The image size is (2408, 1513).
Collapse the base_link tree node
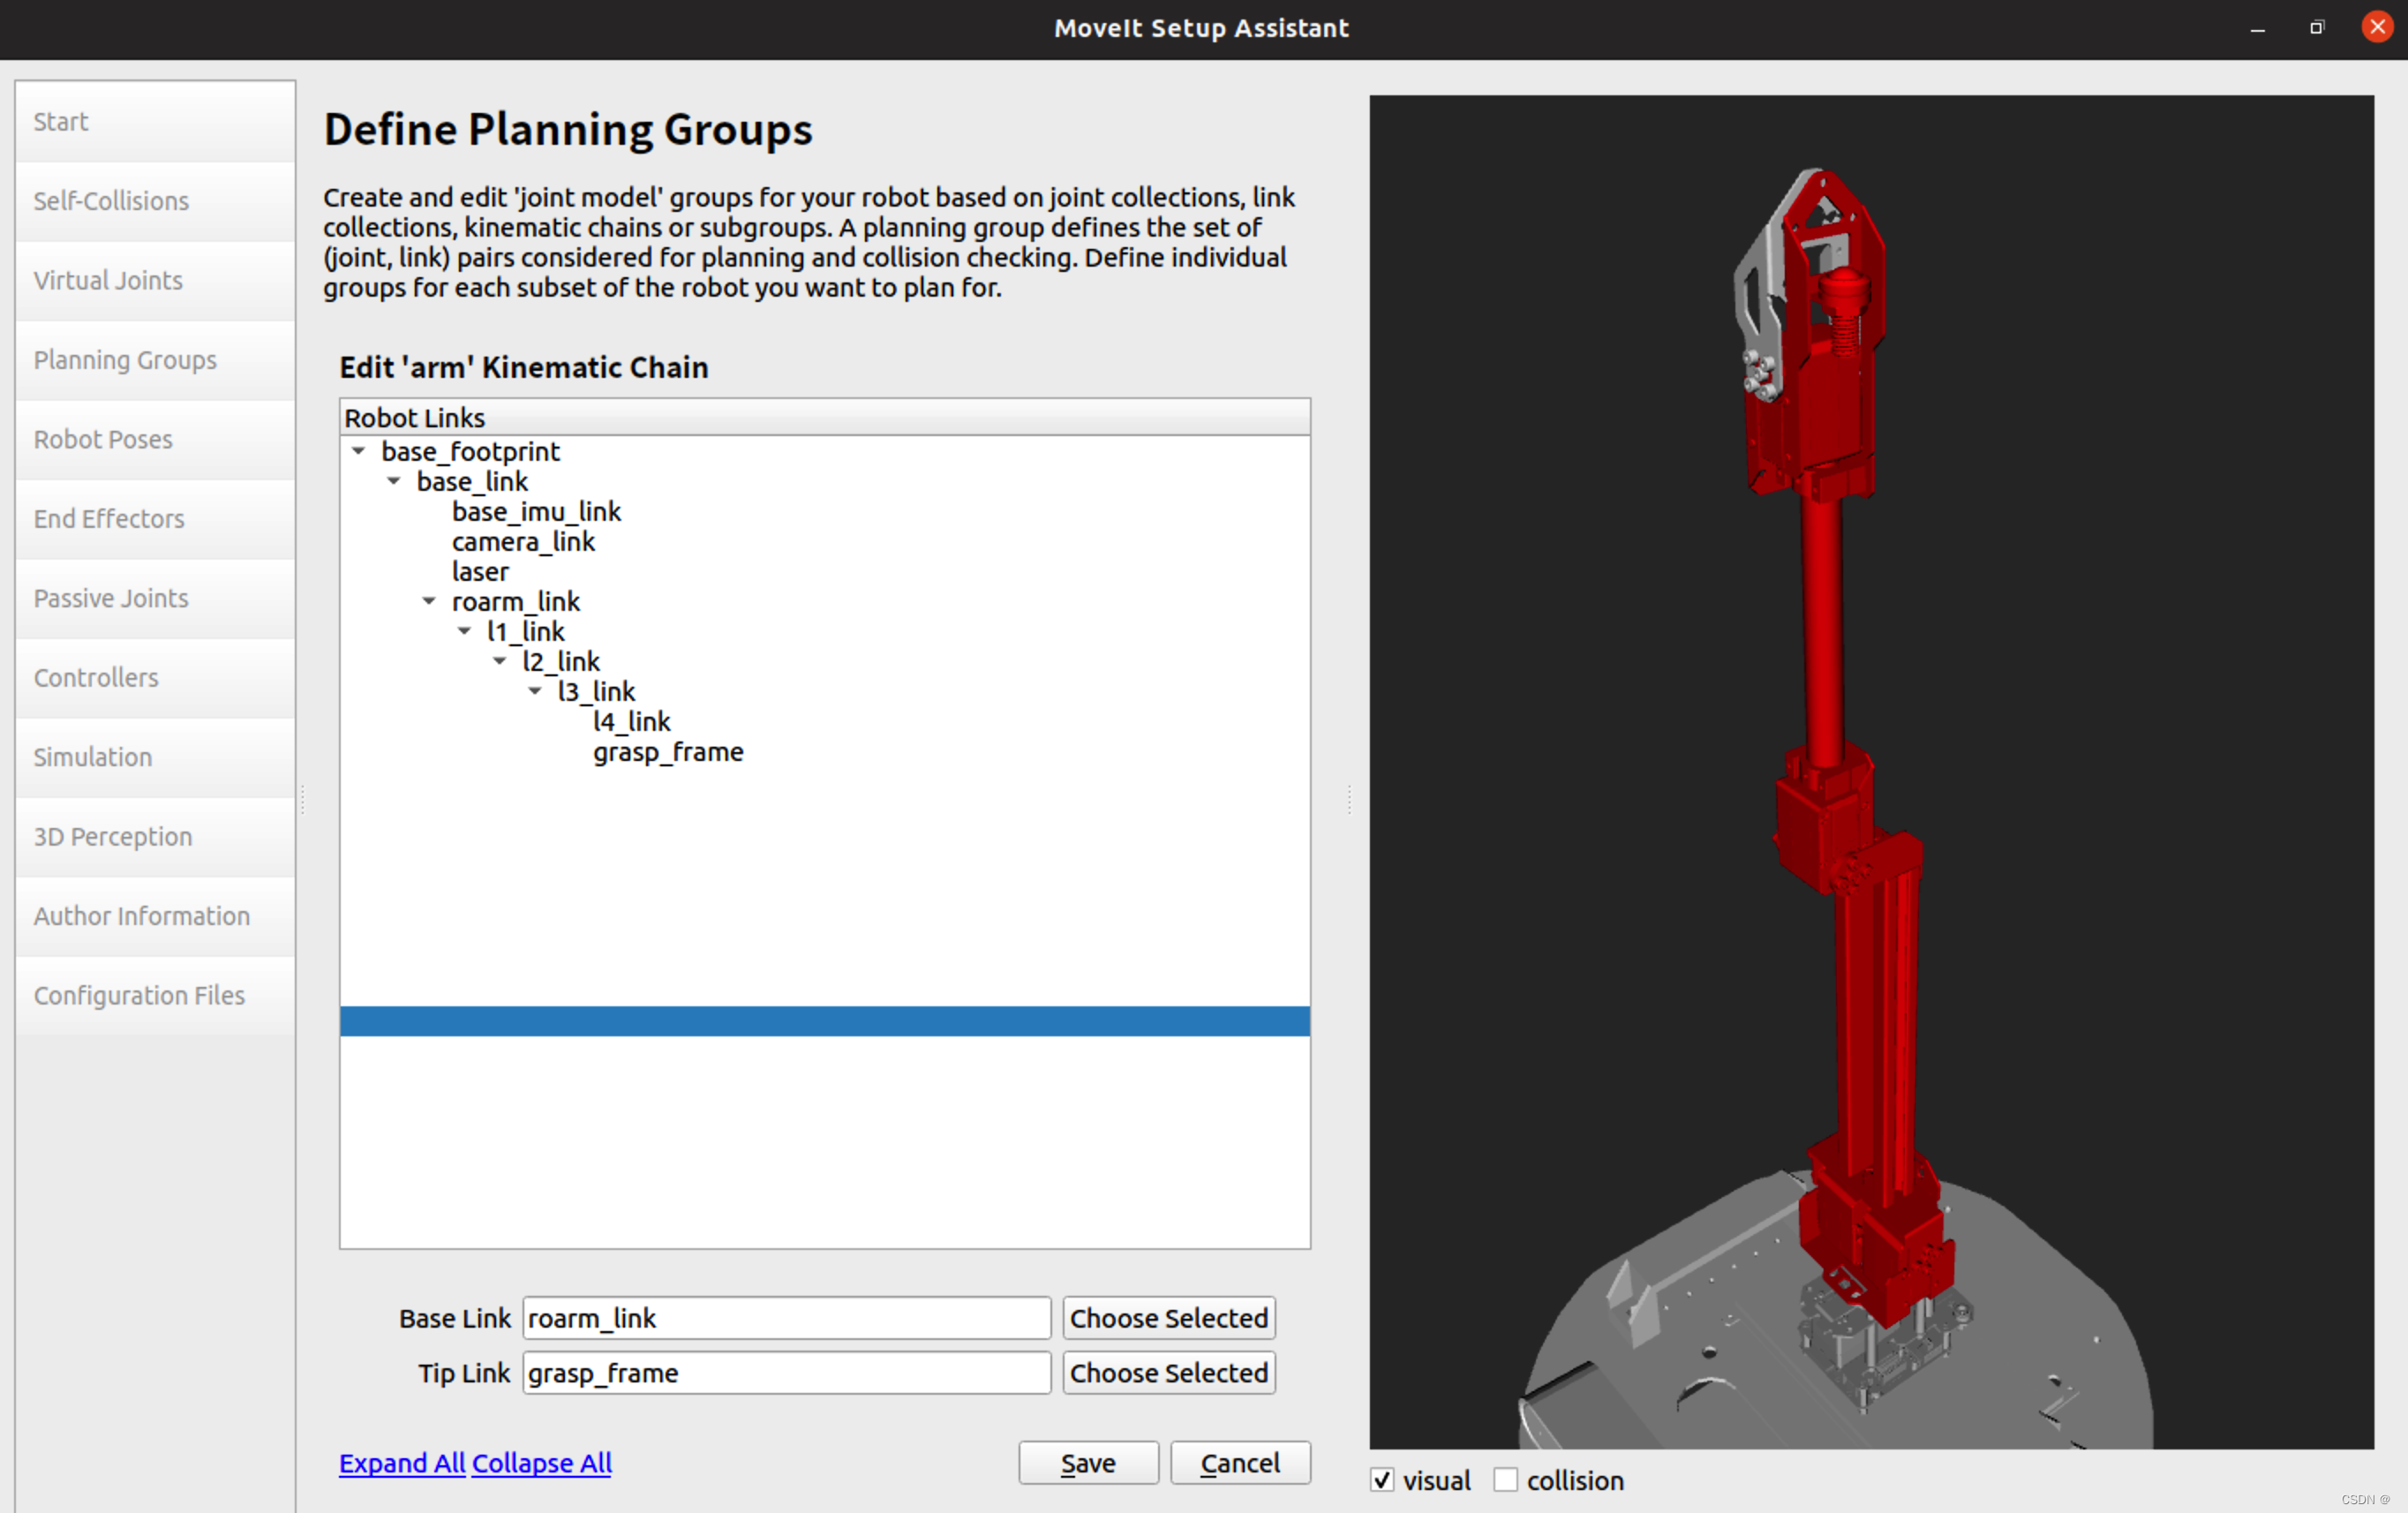pos(394,481)
